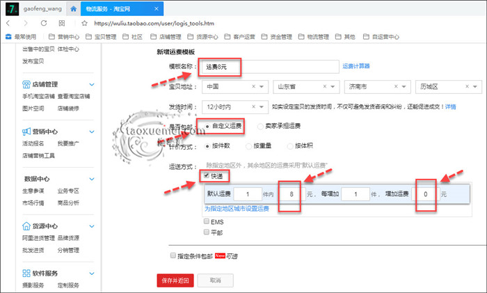Open the 12小时内 shipping time dropdown

coord(235,107)
